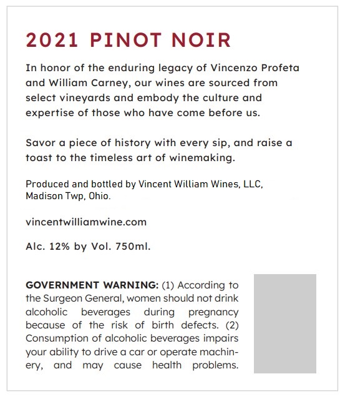This screenshot has height=399, width=345.
Task: Click the Produced and bottled by line
Action: point(144,184)
